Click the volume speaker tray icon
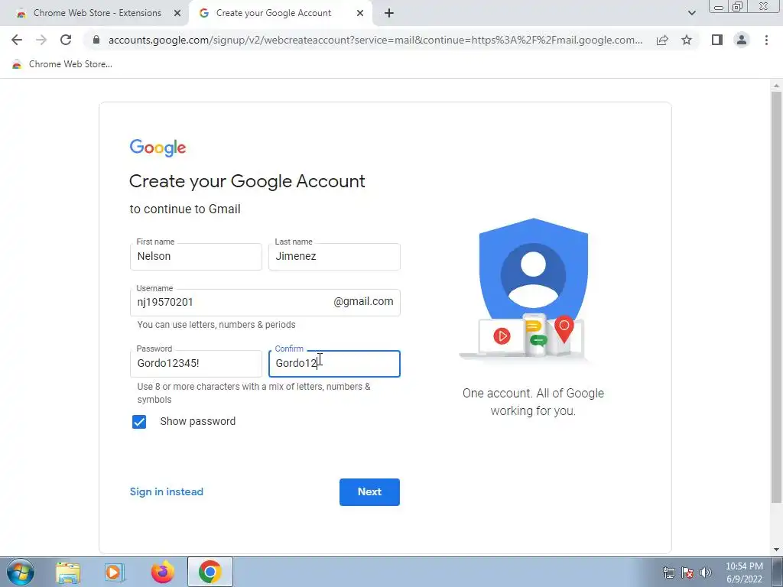 click(705, 572)
